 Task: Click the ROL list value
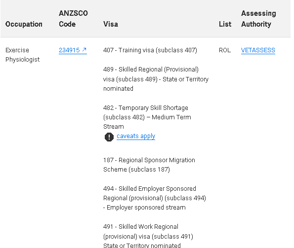coord(225,50)
